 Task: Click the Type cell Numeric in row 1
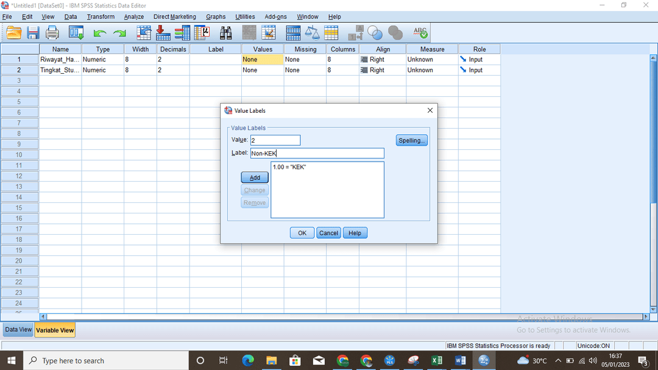click(x=103, y=60)
